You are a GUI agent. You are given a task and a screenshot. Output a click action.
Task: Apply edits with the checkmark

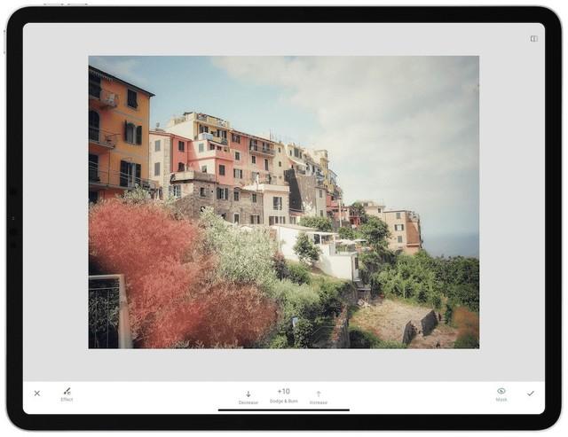click(531, 394)
